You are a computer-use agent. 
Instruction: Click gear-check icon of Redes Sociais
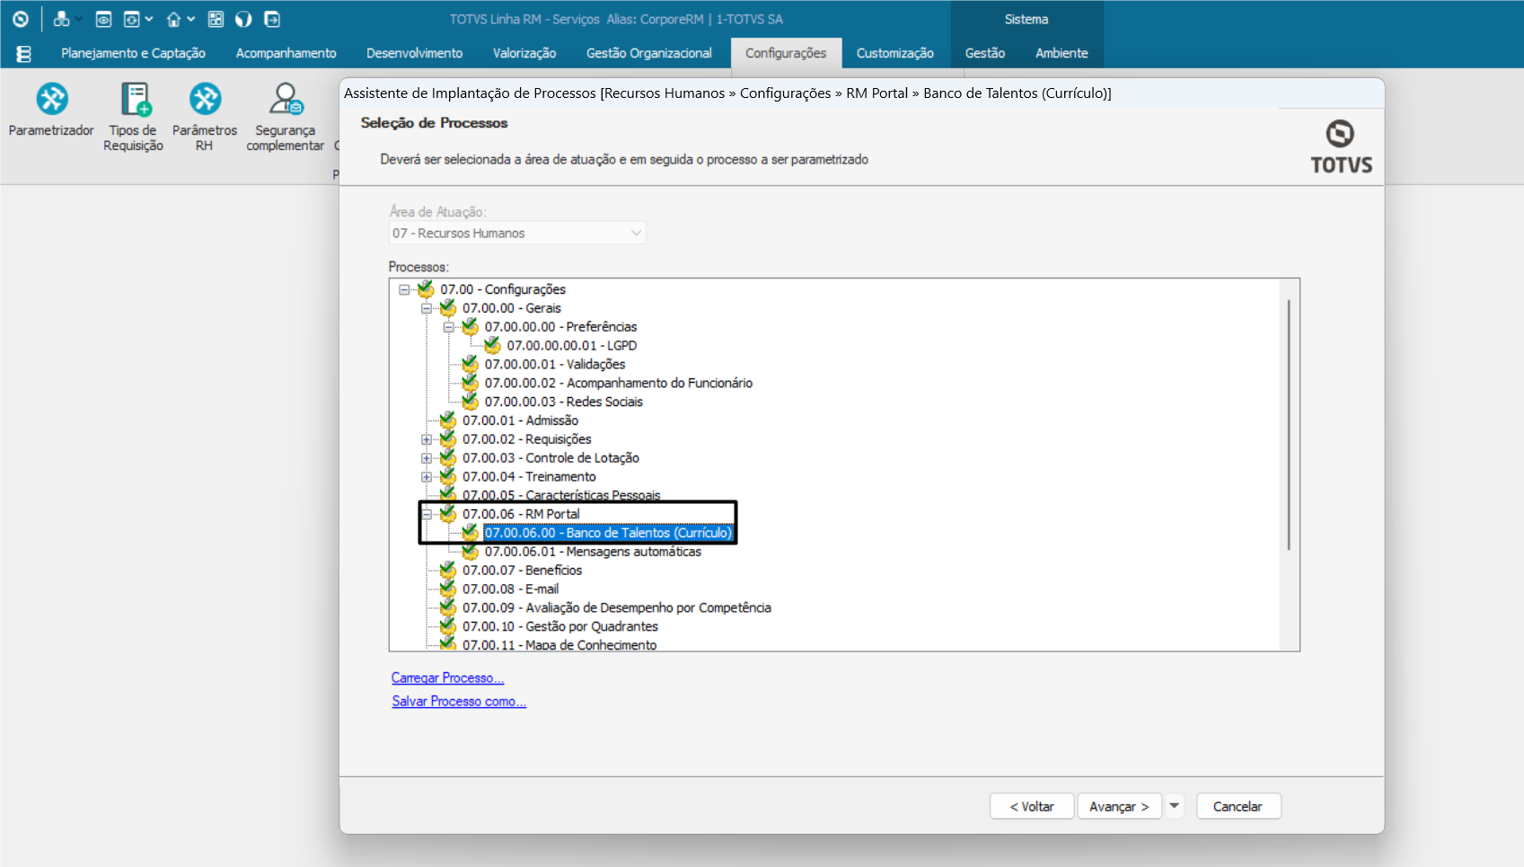pyautogui.click(x=470, y=402)
